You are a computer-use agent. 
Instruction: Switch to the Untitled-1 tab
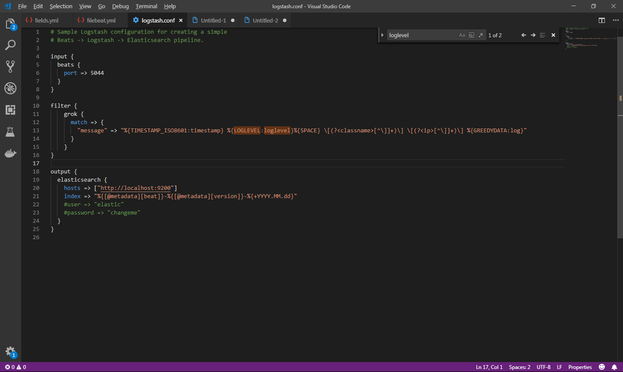pos(214,20)
